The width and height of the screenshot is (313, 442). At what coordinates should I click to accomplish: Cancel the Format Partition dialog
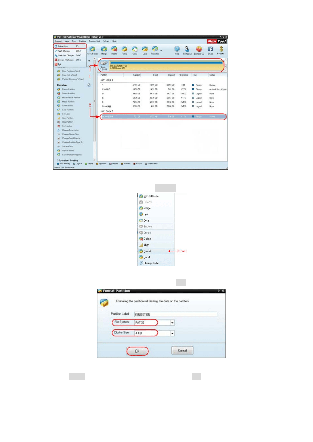point(182,350)
